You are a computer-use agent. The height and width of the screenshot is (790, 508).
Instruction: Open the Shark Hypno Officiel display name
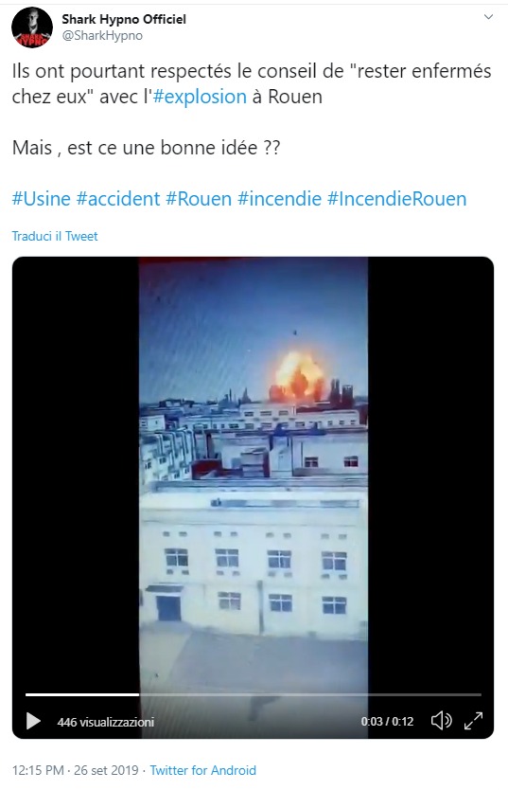(x=124, y=19)
